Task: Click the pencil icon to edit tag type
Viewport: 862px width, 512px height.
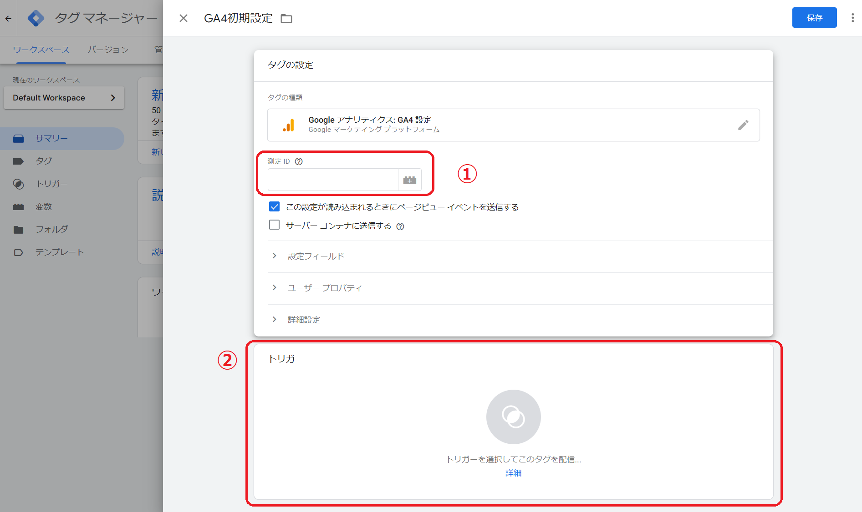Action: [743, 125]
